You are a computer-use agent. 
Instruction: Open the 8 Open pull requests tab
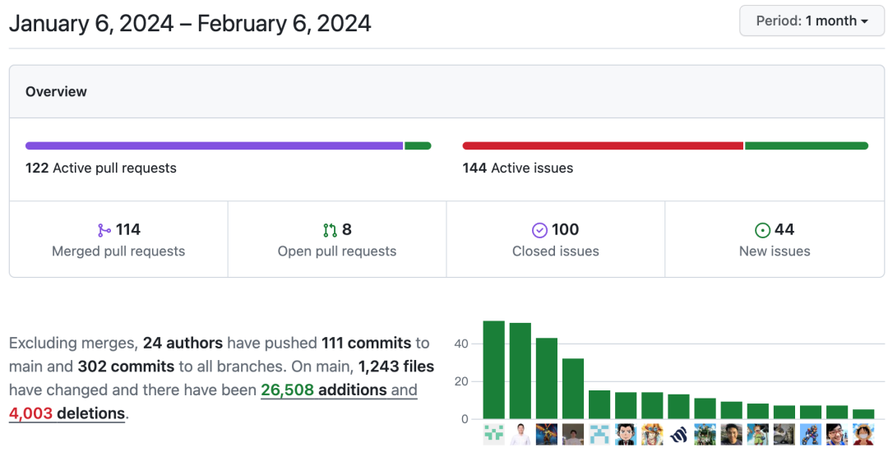337,240
